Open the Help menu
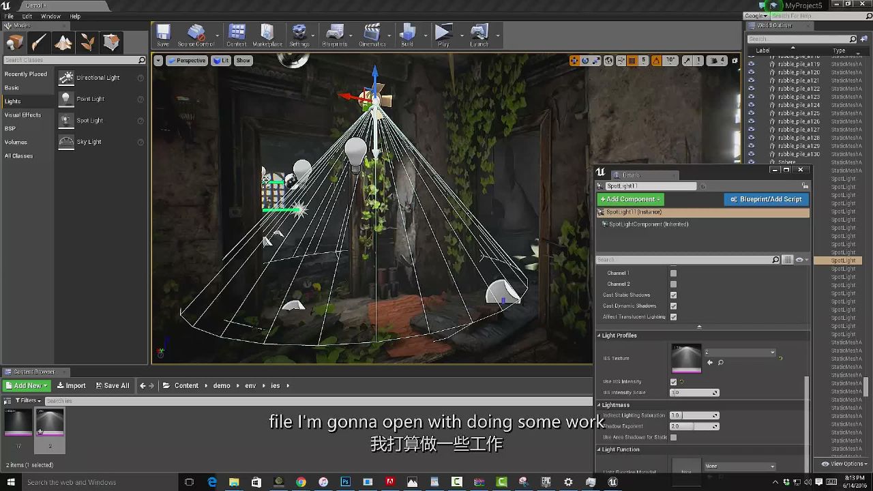 [75, 16]
